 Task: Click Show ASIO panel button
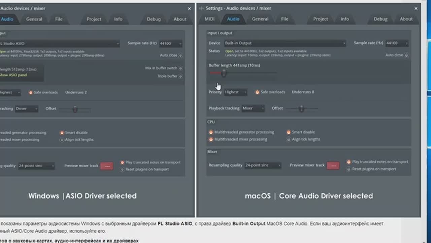click(13, 75)
